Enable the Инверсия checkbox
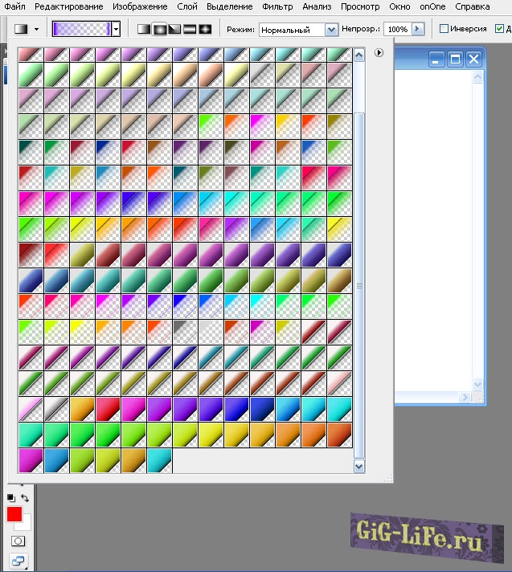The image size is (512, 572). point(444,29)
